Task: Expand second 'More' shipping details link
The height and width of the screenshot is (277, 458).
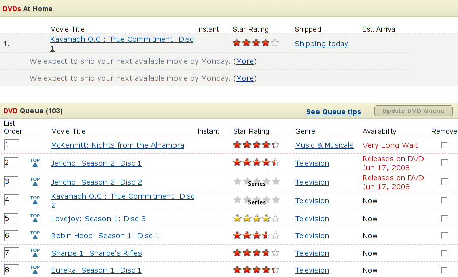Action: point(244,78)
